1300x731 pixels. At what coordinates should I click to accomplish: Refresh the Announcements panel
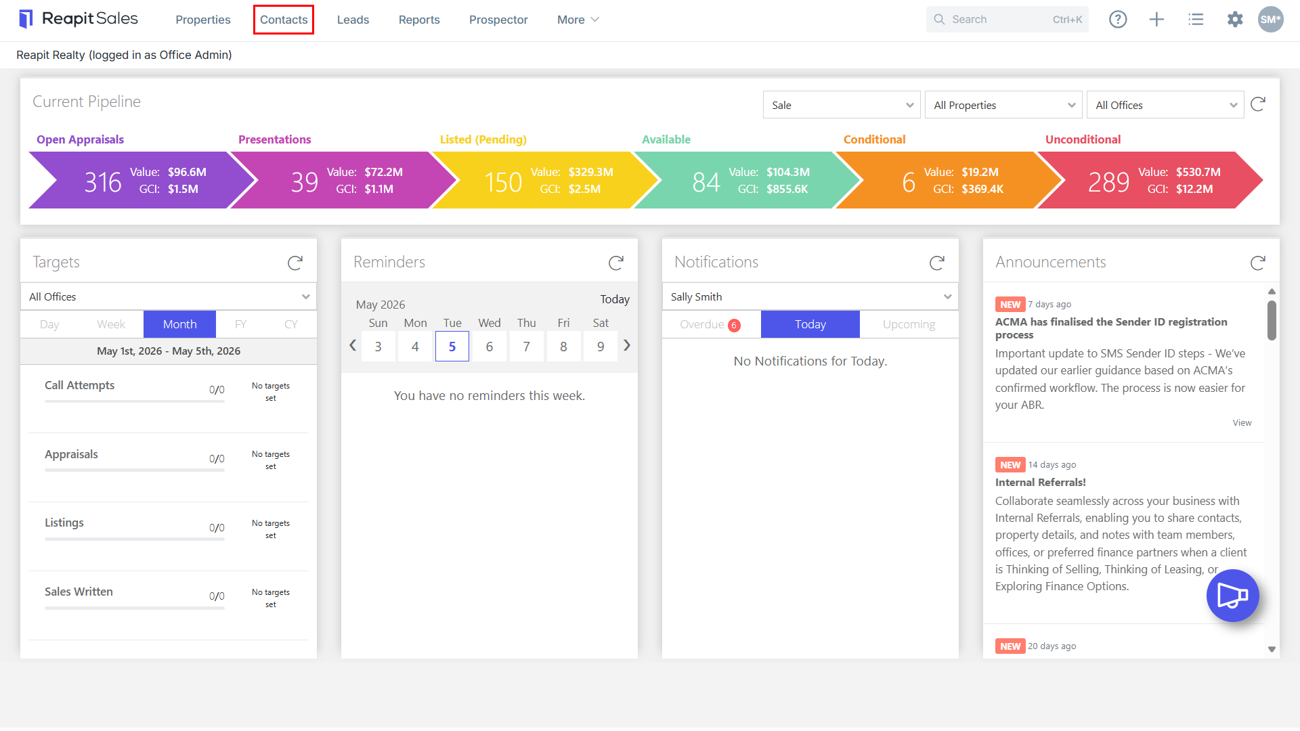click(1258, 263)
